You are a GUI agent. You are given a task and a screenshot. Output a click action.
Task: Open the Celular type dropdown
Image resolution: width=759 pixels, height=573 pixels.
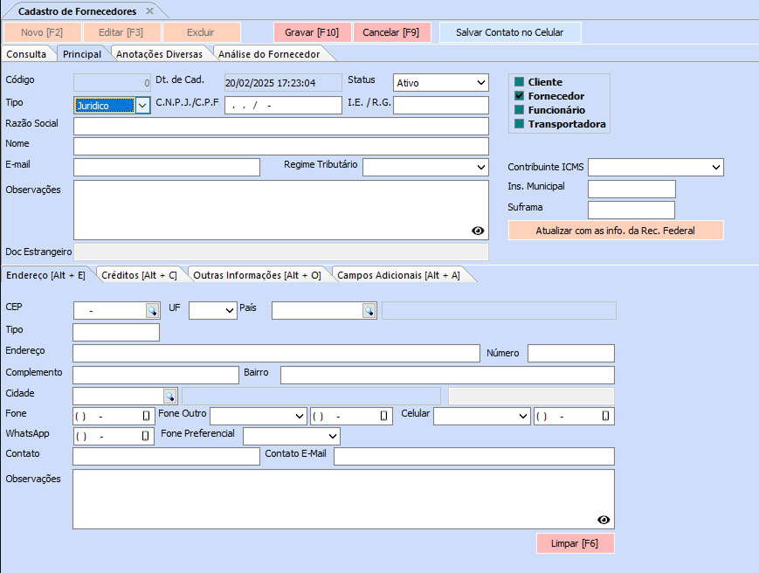click(522, 416)
